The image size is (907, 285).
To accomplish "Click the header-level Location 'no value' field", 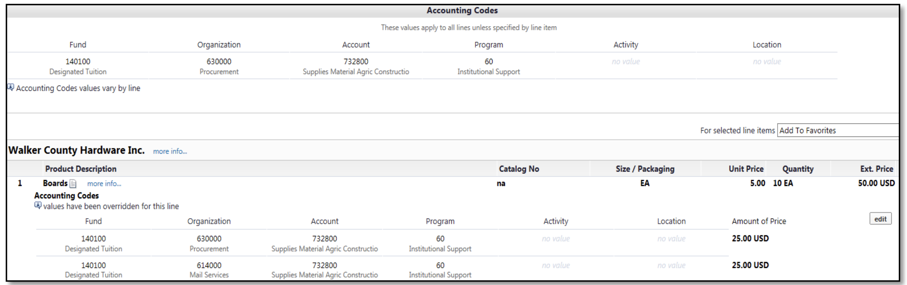I will (767, 62).
